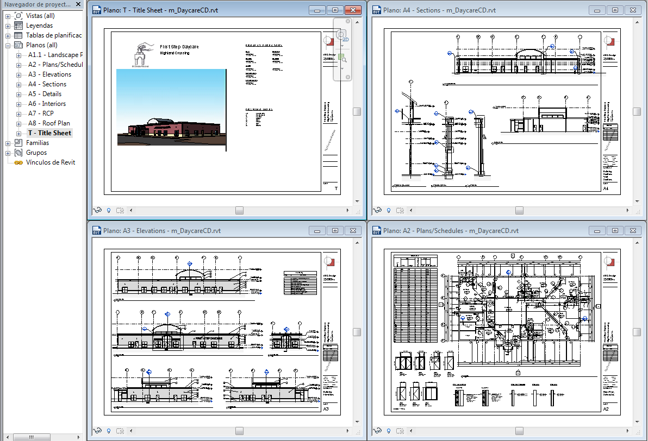Image resolution: width=648 pixels, height=441 pixels.
Task: Open the steering wheel dropdown arrow
Action: pos(342,45)
